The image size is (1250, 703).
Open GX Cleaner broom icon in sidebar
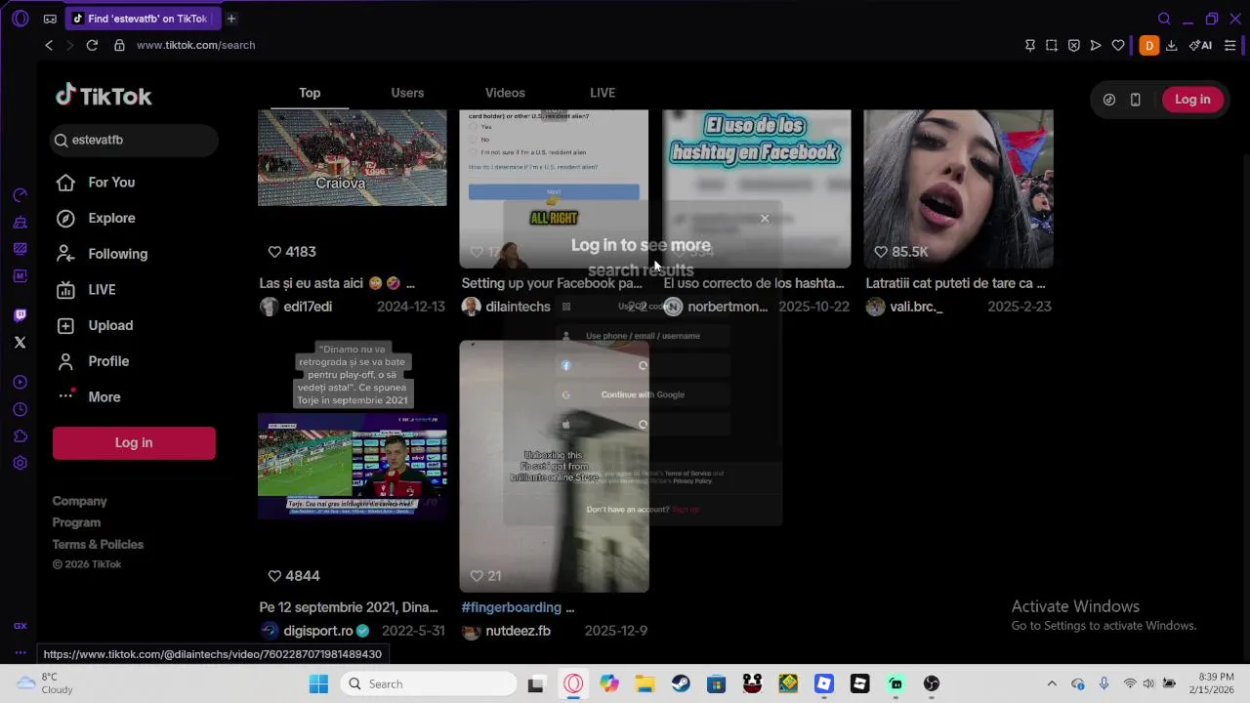click(x=20, y=223)
